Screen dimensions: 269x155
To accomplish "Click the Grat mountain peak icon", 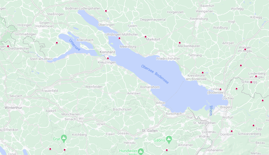I will [x=64, y=139].
